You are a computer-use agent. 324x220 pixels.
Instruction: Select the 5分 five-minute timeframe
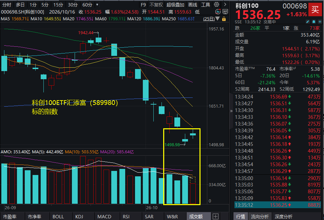point(45,5)
